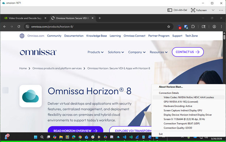Open the browser profile icon

[x=214, y=26]
